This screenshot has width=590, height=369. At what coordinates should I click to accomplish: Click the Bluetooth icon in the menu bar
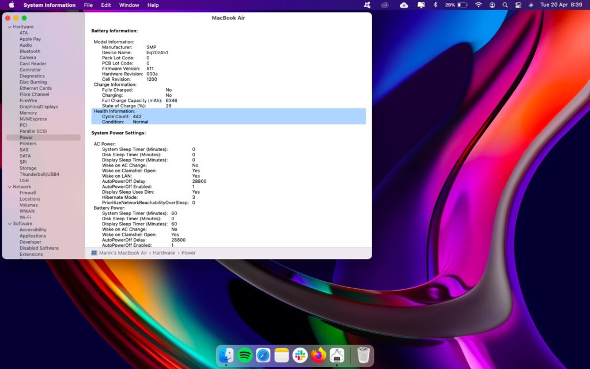(435, 5)
